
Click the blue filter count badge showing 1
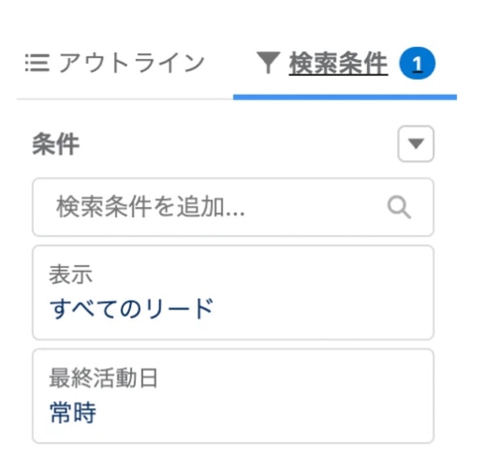pyautogui.click(x=417, y=63)
